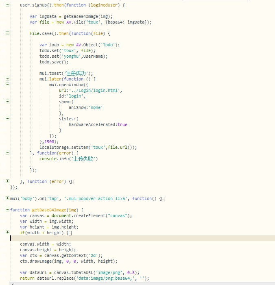
Task: Expand the folded mui('body').on tap handler
Action: click(7, 198)
